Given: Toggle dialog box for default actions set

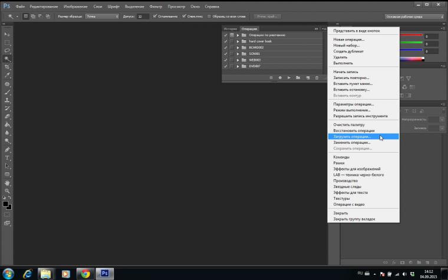Looking at the screenshot, I should 232,35.
